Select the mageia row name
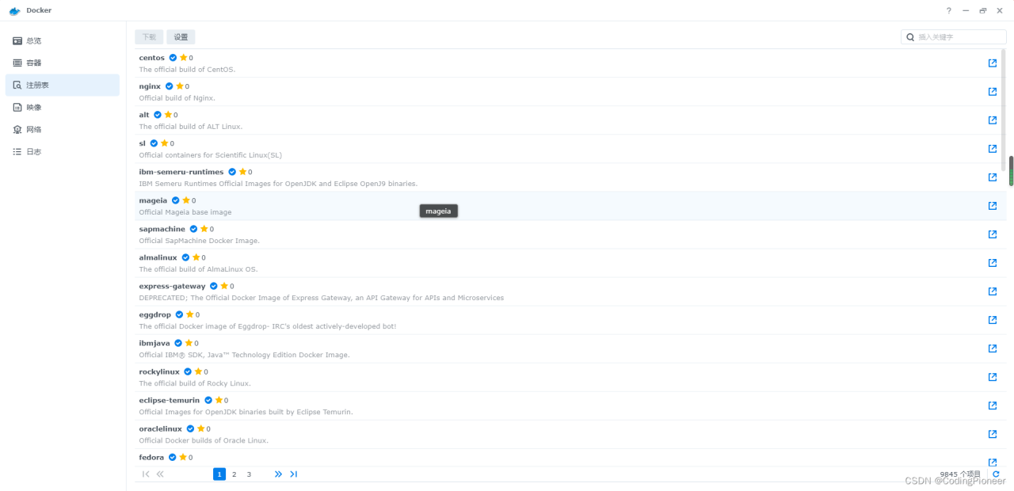Image resolution: width=1014 pixels, height=491 pixels. (154, 200)
